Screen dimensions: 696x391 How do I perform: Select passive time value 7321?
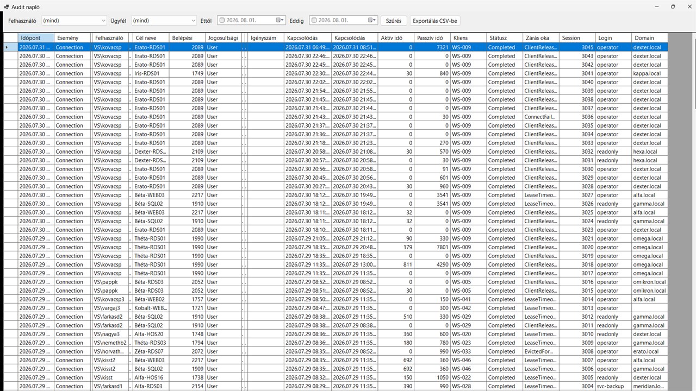(432, 47)
